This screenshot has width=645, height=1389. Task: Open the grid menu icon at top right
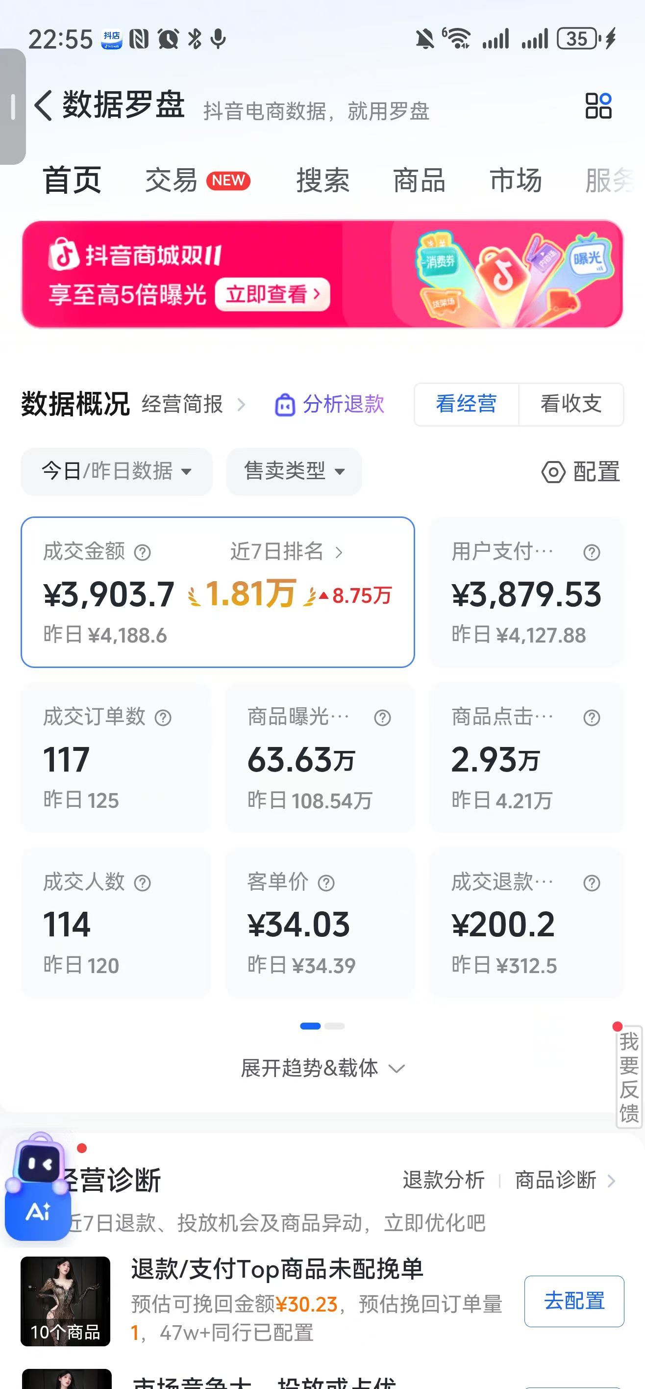598,105
